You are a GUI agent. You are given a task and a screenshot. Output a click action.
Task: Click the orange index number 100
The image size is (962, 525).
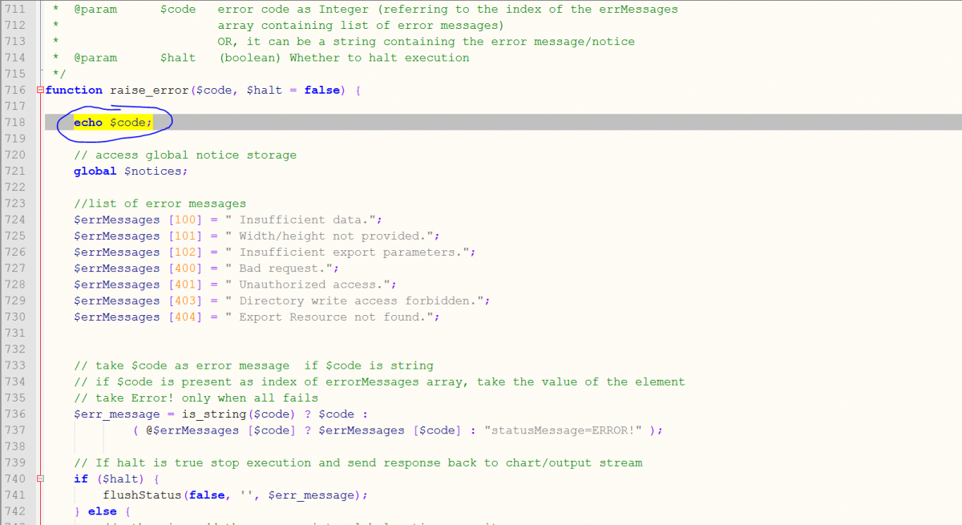[185, 220]
